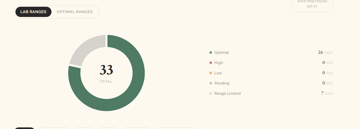
Task: Click the TOTAL label under the 33
Action: click(x=106, y=82)
